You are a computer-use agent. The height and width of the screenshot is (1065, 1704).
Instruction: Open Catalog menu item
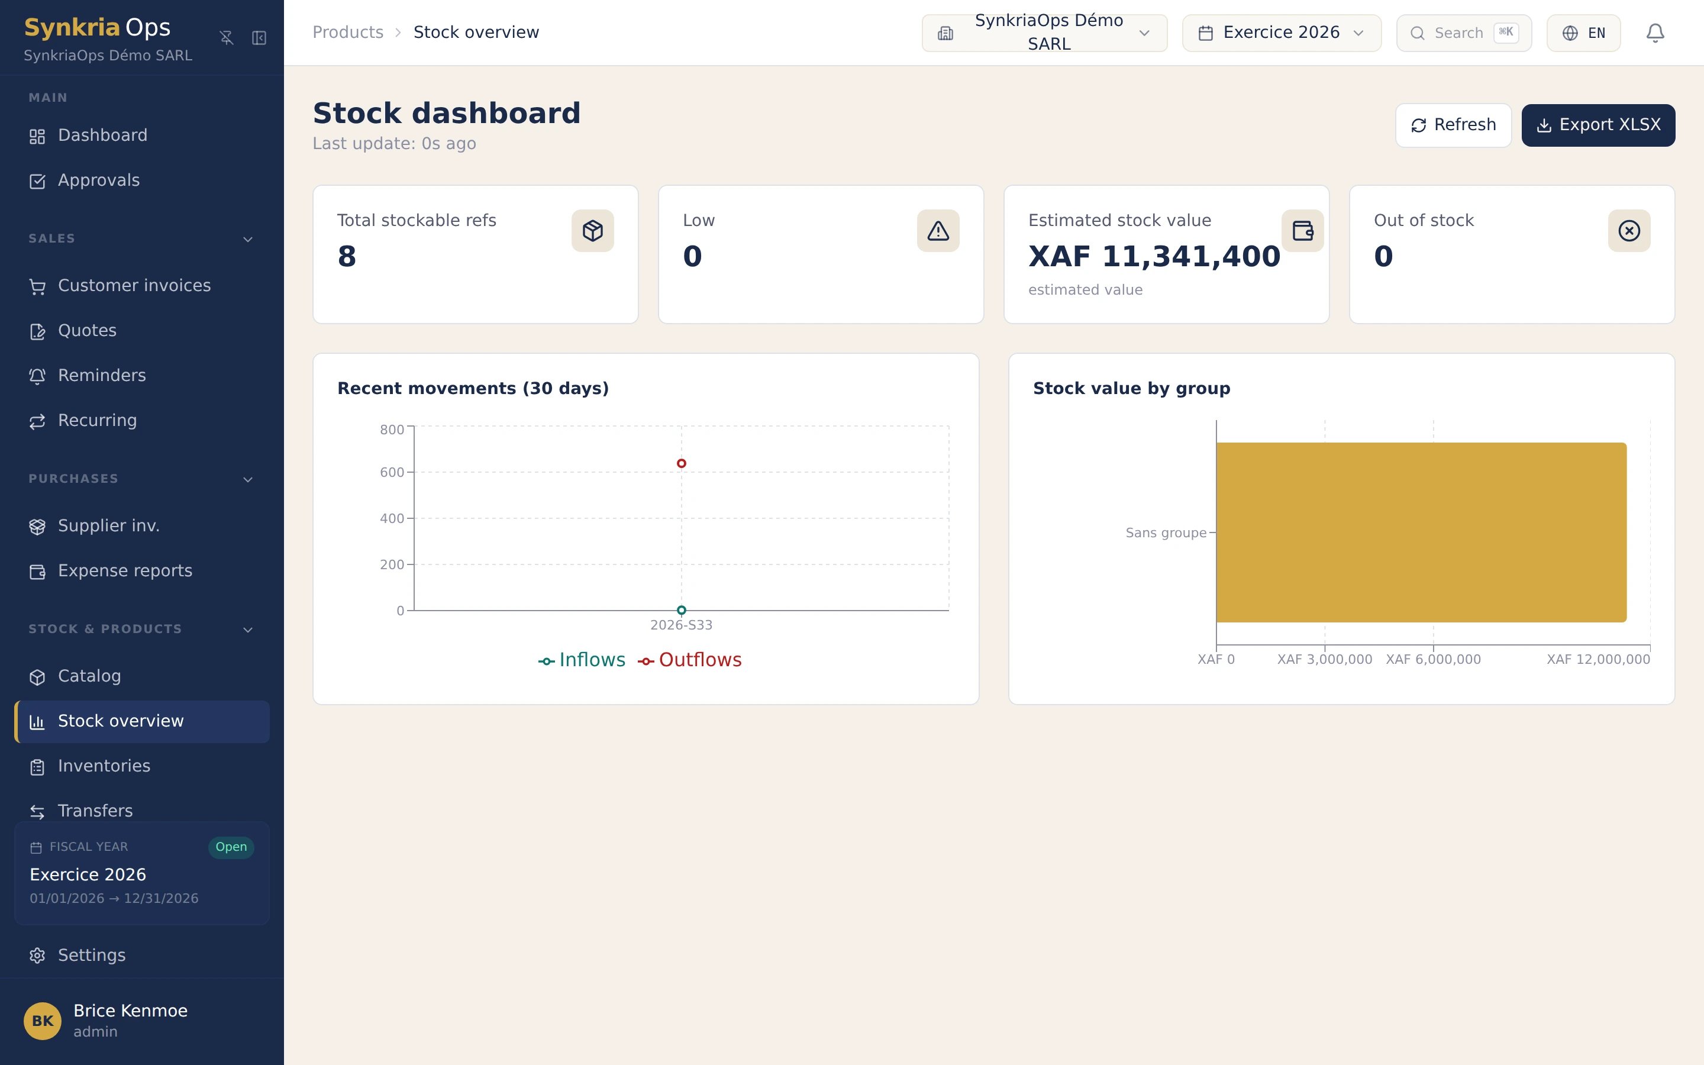[x=141, y=677]
